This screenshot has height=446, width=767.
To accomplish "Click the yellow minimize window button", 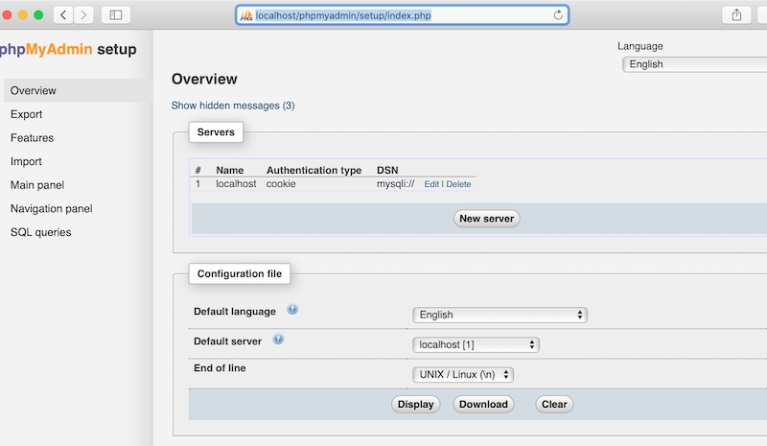I will [x=22, y=15].
